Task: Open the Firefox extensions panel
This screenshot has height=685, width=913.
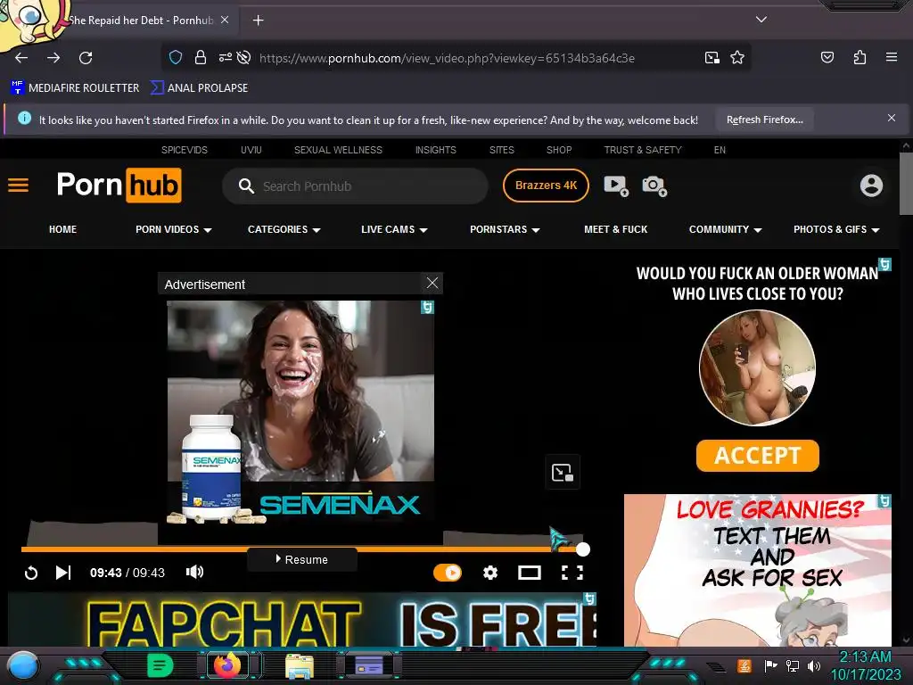Action: 860,57
